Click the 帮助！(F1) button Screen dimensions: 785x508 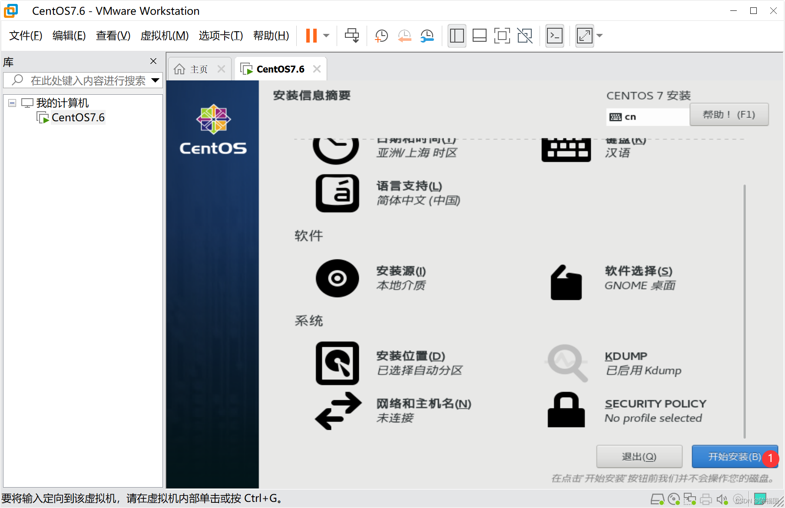coord(729,115)
